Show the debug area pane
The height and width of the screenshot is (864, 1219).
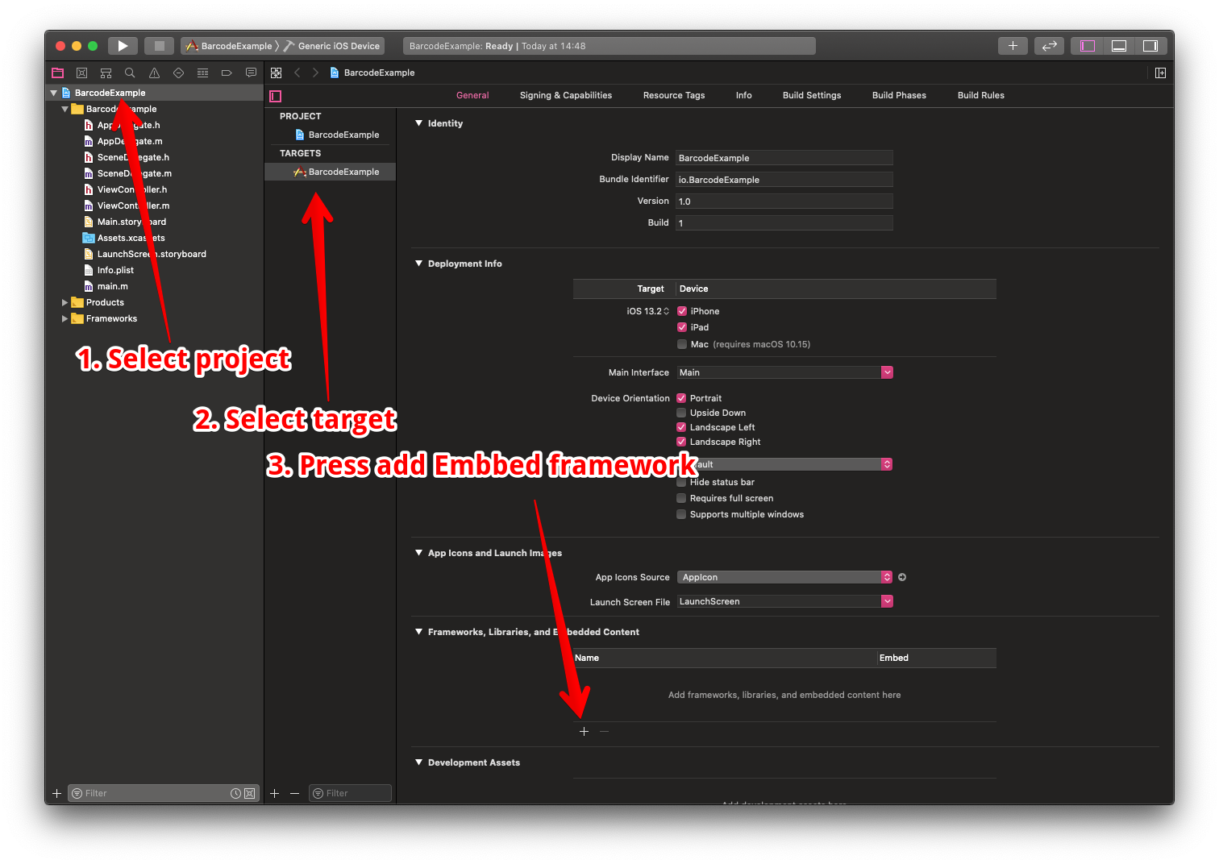[x=1118, y=45]
